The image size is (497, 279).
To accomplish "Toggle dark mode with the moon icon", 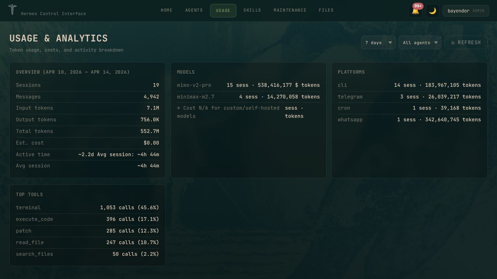I will (432, 11).
